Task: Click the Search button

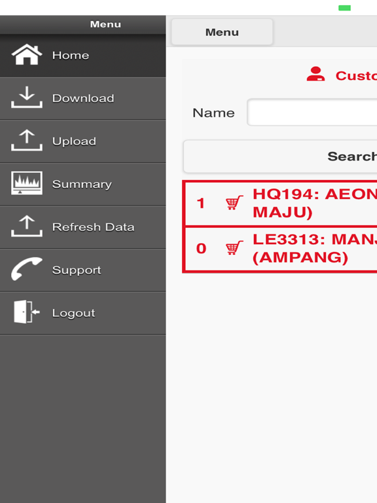Action: click(280, 157)
